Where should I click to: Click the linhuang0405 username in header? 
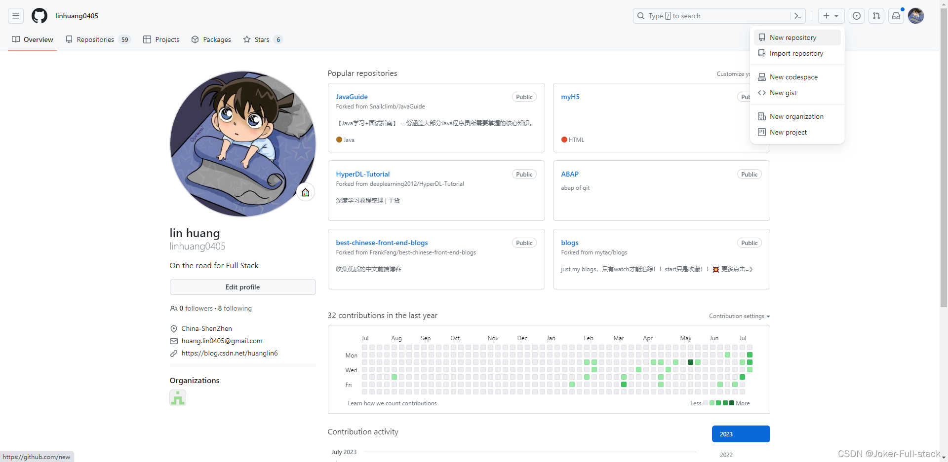pos(77,16)
